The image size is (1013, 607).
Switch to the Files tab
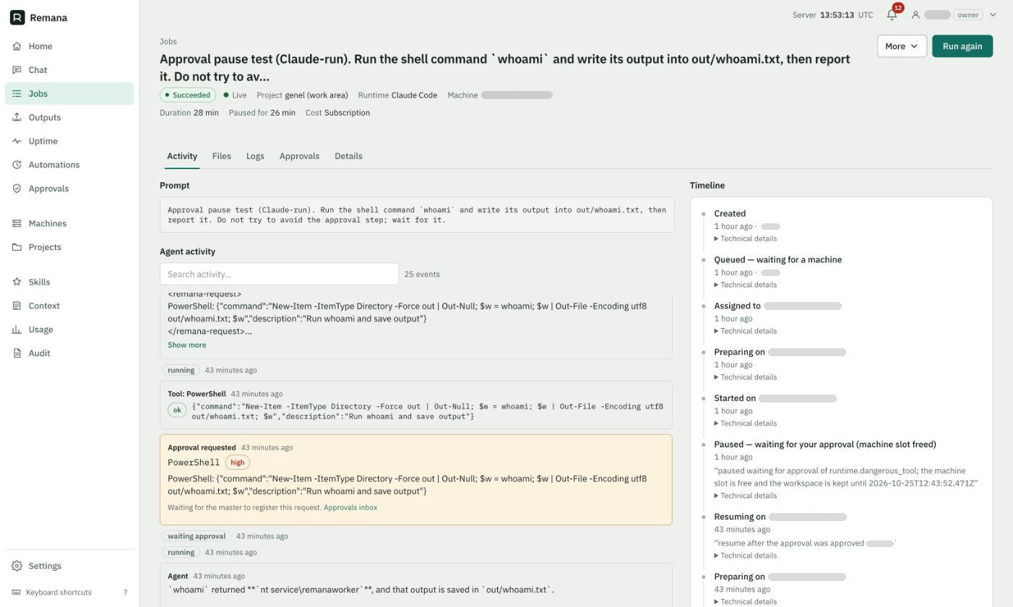point(222,156)
